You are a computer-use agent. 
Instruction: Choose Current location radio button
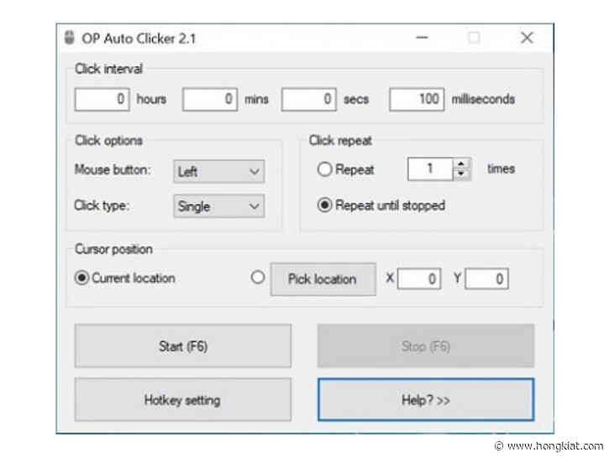[x=82, y=278]
